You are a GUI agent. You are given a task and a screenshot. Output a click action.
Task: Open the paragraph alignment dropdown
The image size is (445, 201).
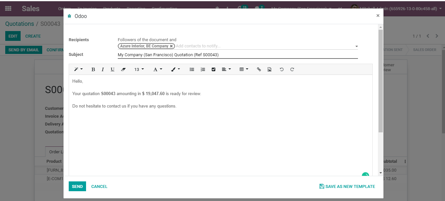coord(226,69)
